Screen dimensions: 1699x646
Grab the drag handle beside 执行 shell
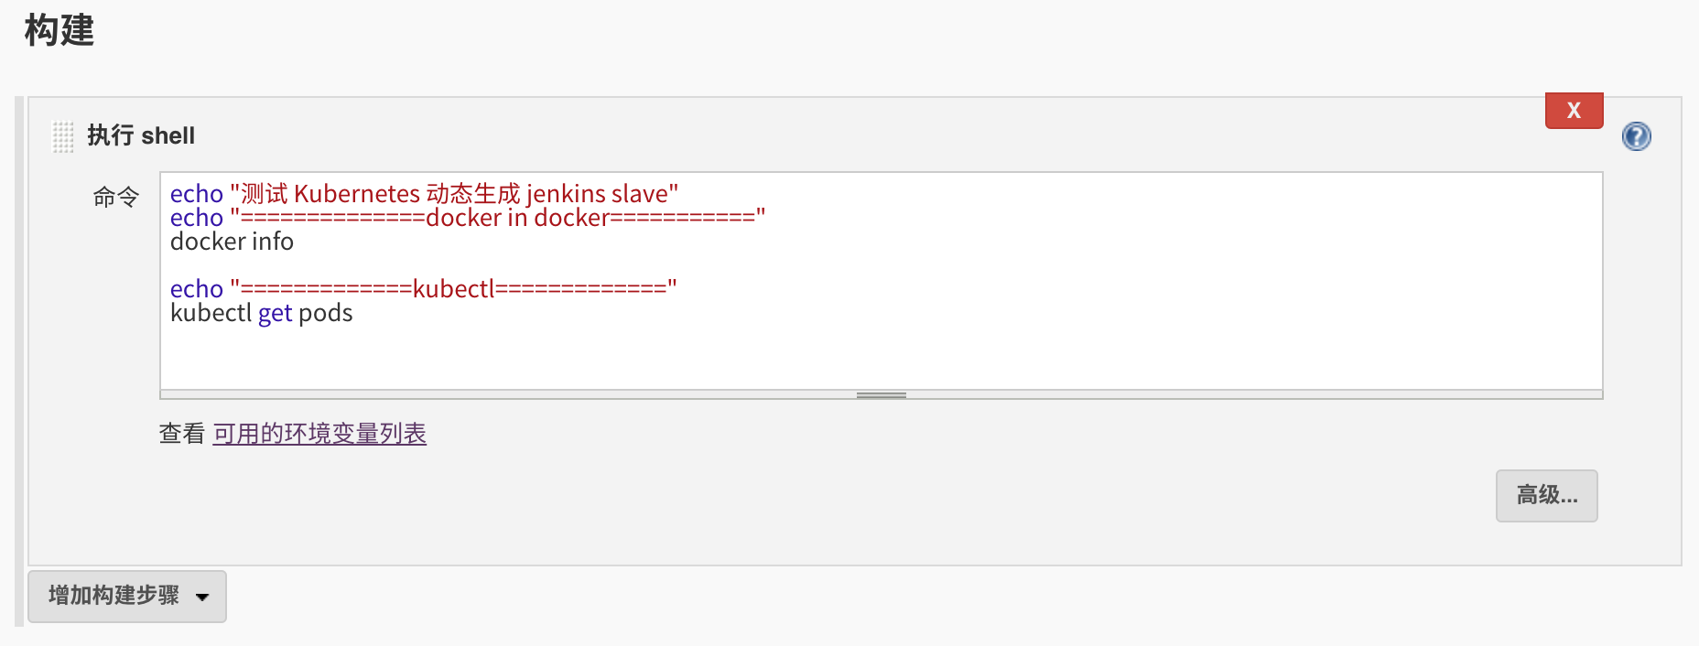[x=62, y=136]
